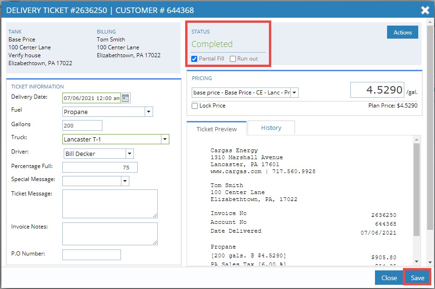Close the delivery ticket dialog with X
Viewport: 435px width, 289px height.
click(425, 10)
